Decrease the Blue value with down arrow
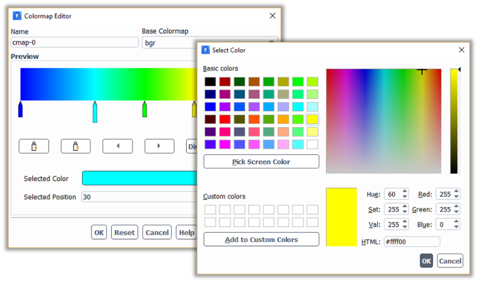This screenshot has height=282, width=478. [x=456, y=227]
